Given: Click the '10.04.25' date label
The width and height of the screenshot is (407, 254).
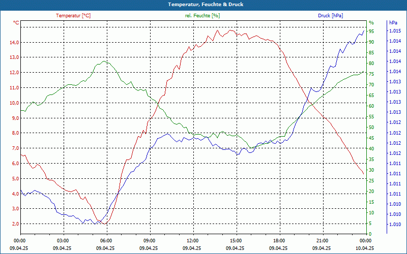Looking at the screenshot, I should point(365,248).
